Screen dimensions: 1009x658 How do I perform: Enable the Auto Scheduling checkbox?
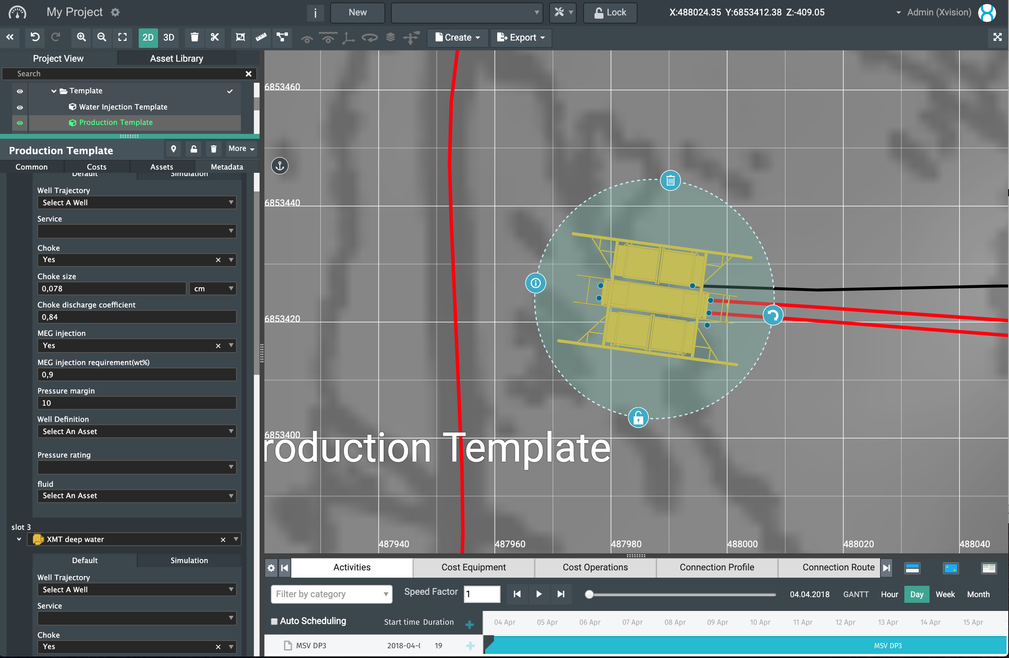[x=274, y=621]
